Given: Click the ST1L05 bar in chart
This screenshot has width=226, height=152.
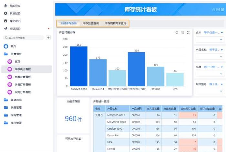Looking at the screenshot, I should pyautogui.click(x=156, y=76).
